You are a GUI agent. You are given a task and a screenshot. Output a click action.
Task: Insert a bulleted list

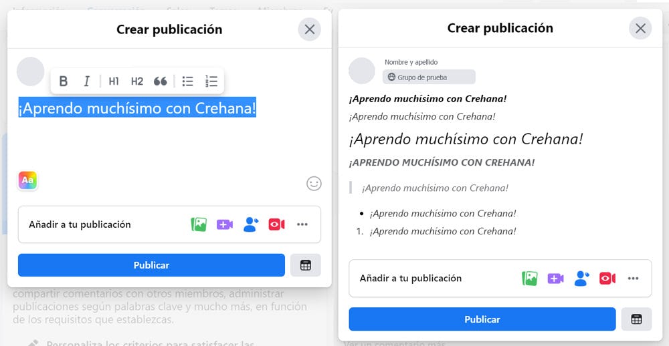188,81
